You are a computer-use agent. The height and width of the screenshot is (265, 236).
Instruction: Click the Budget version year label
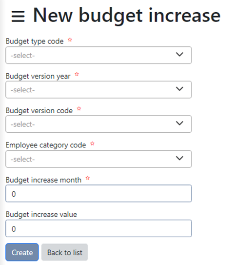(38, 76)
